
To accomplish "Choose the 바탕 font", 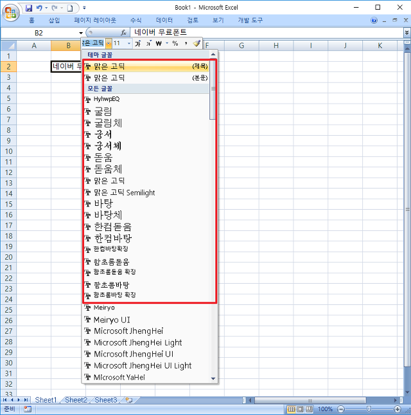I will [146, 203].
